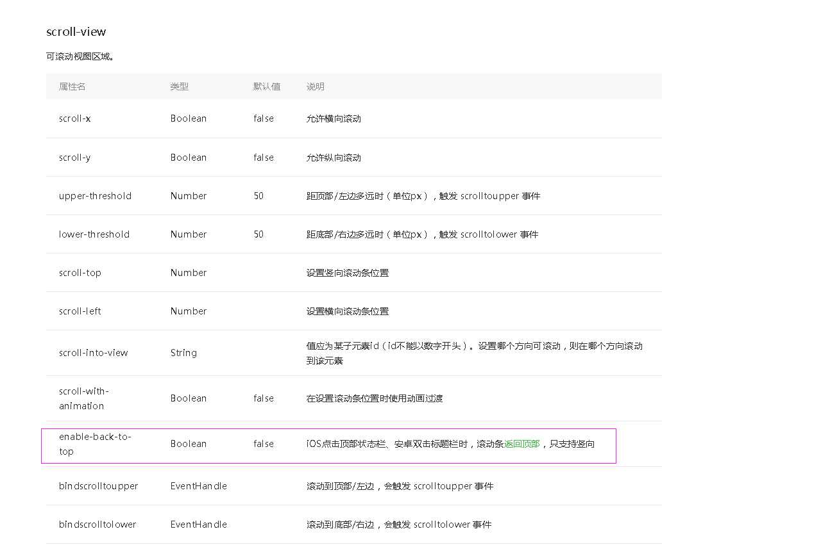
Task: Click the 属性名 column header
Action: (x=71, y=86)
